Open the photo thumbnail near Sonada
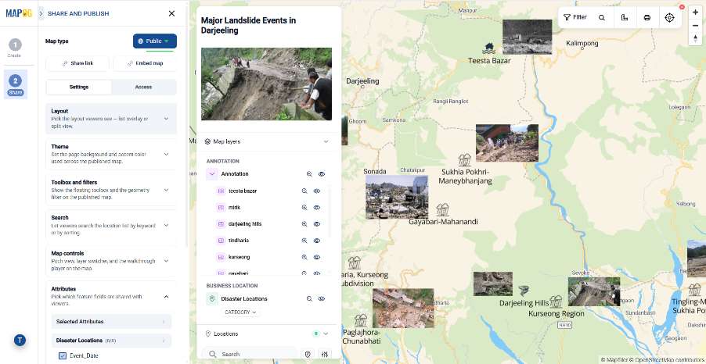706x364 pixels. pyautogui.click(x=397, y=197)
